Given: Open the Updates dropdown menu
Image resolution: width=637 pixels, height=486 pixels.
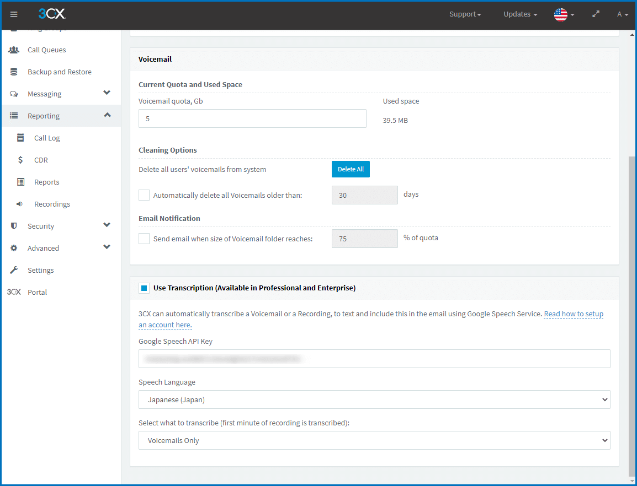Looking at the screenshot, I should (521, 14).
